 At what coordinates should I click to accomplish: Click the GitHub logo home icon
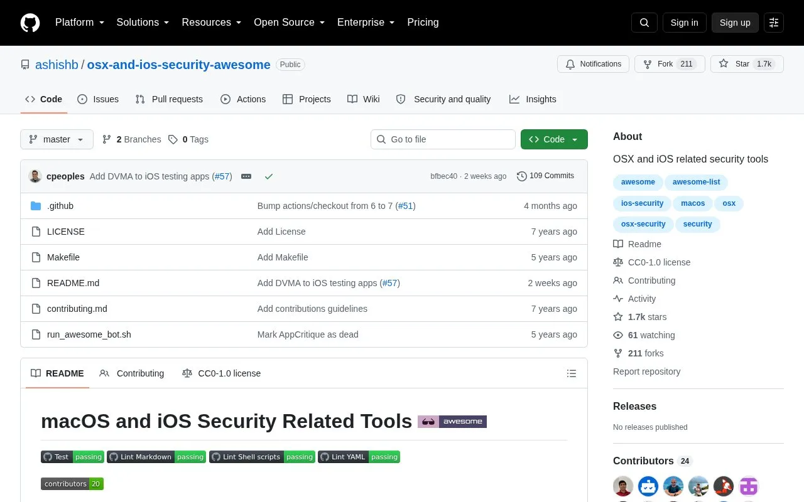30,23
